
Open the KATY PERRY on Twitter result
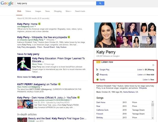37,84
